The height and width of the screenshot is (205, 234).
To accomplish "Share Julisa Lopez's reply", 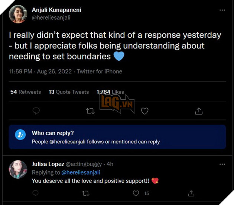I will (191, 193).
